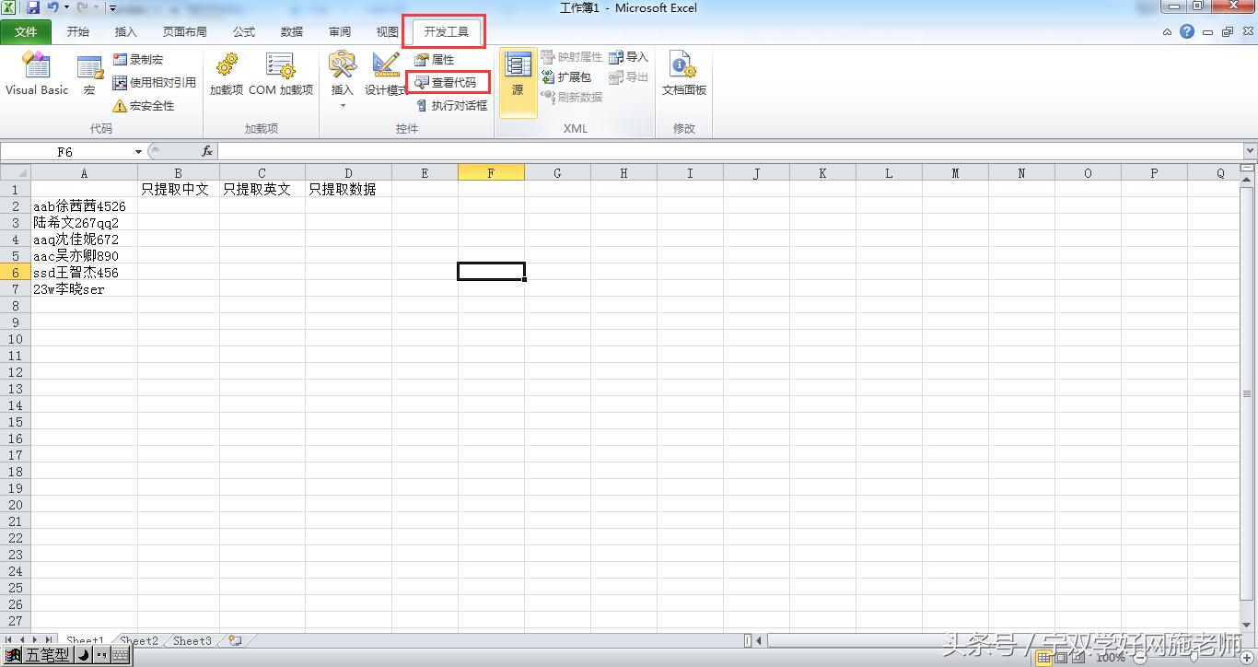This screenshot has width=1258, height=667.
Task: Run 执行对话框 command
Action: coord(452,106)
